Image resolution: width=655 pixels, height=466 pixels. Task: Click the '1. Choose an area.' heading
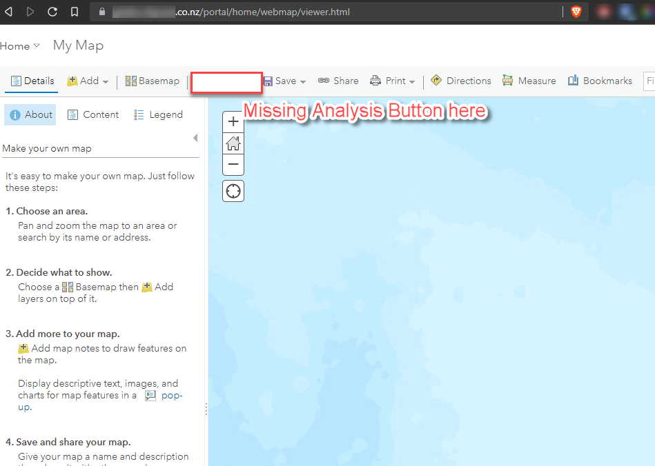point(47,211)
